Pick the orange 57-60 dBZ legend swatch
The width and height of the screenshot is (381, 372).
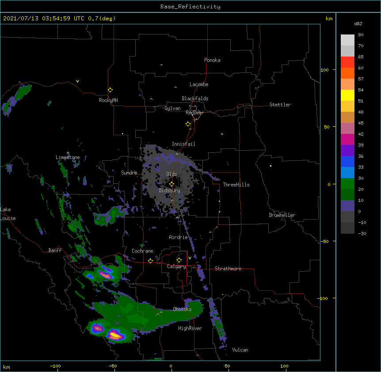coord(347,73)
